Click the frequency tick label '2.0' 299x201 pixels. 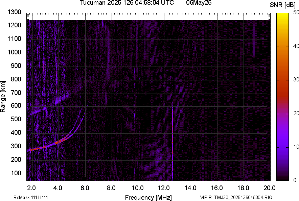click(x=31, y=188)
